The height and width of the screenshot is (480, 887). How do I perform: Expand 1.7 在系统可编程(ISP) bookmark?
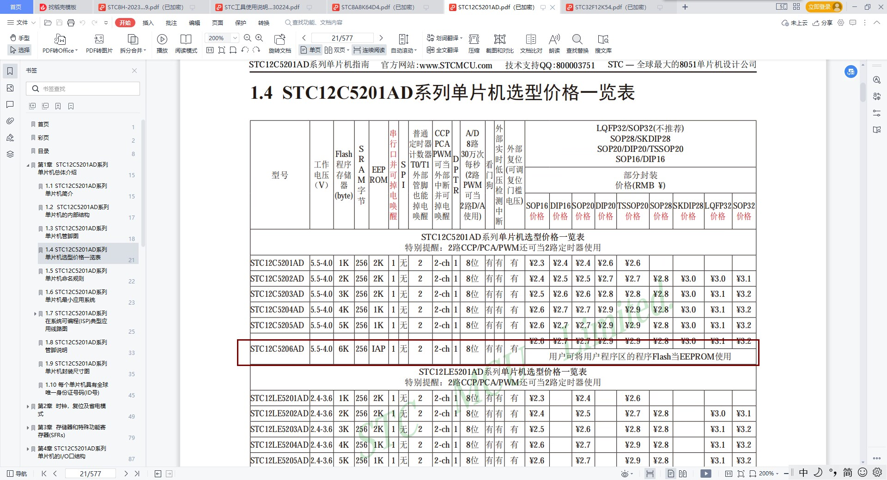coord(36,313)
